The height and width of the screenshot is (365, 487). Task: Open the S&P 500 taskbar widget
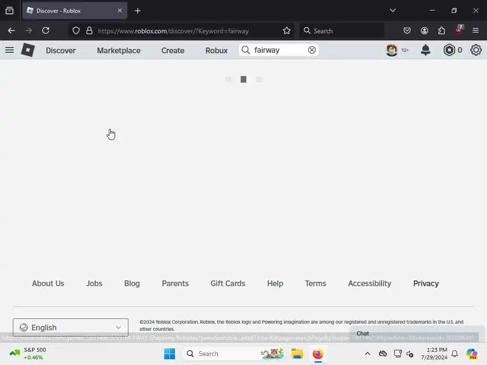tap(28, 354)
